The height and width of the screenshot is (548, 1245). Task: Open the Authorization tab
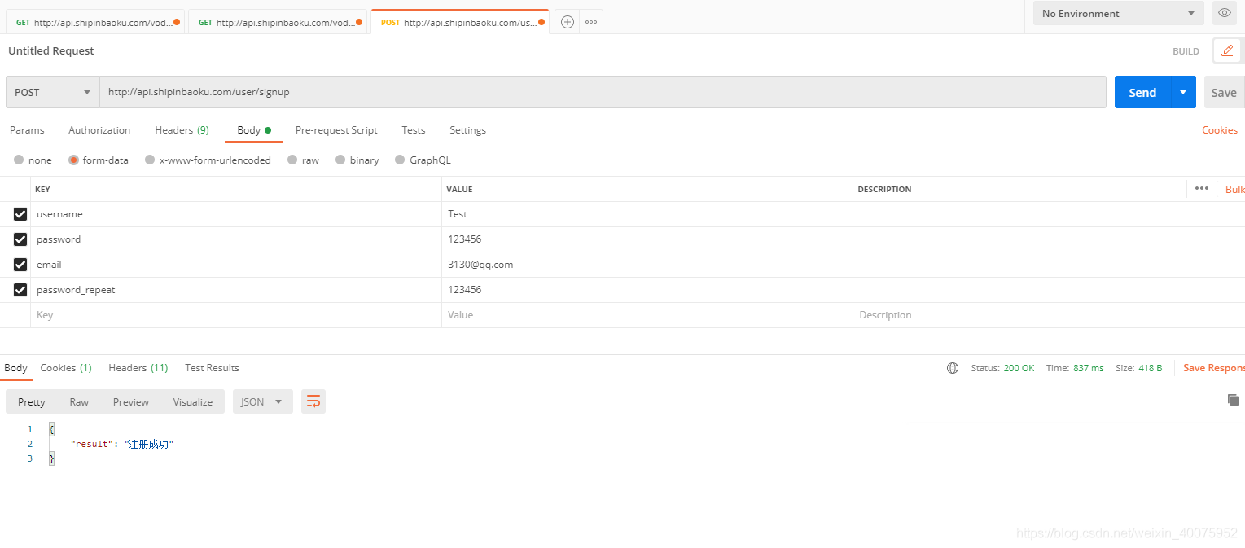point(99,130)
